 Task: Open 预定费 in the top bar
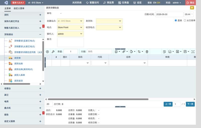[x=109, y=3]
